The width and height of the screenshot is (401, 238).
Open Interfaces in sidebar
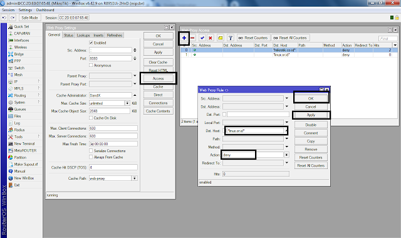pyautogui.click(x=21, y=40)
